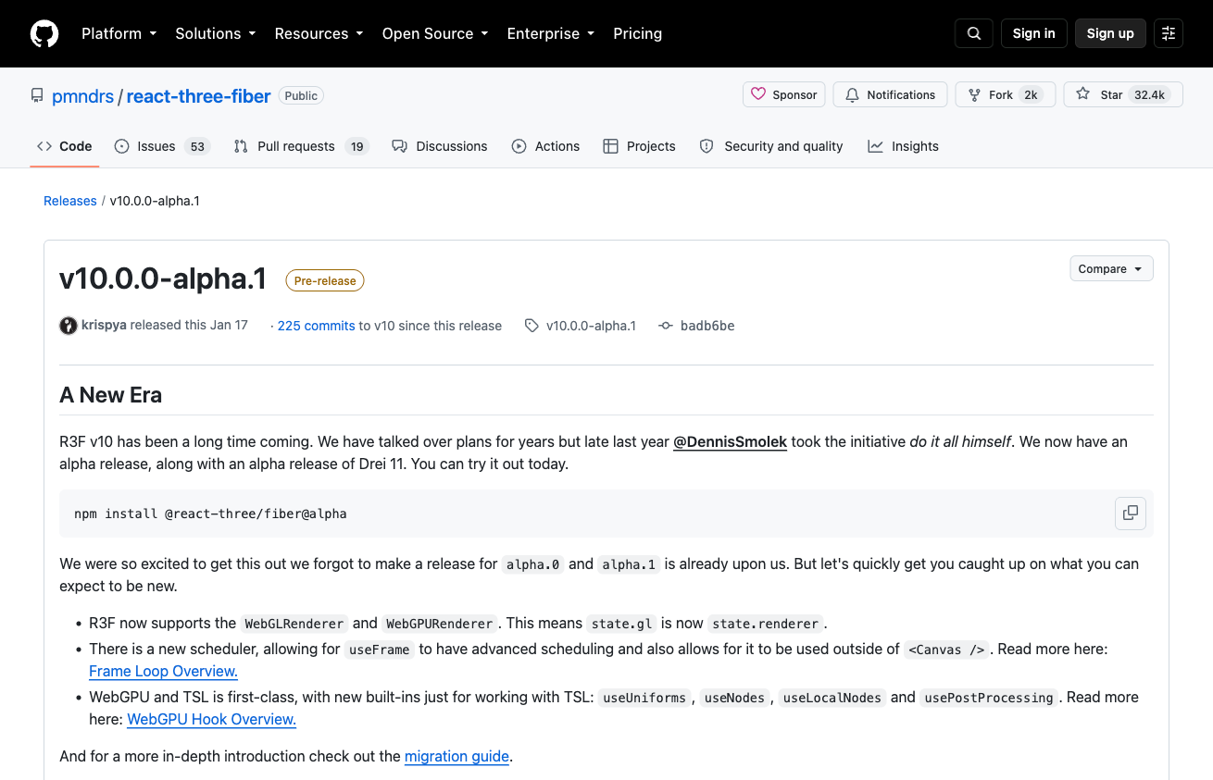The width and height of the screenshot is (1213, 780).
Task: Click the WebGPURenderer code text
Action: [x=440, y=624]
